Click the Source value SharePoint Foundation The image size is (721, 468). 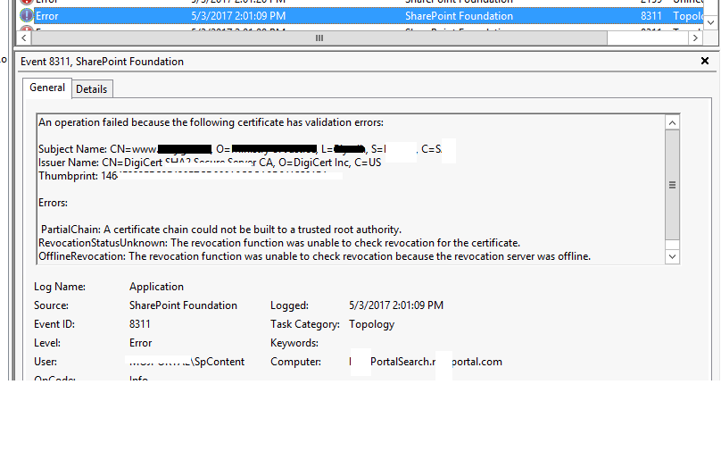[x=183, y=305]
